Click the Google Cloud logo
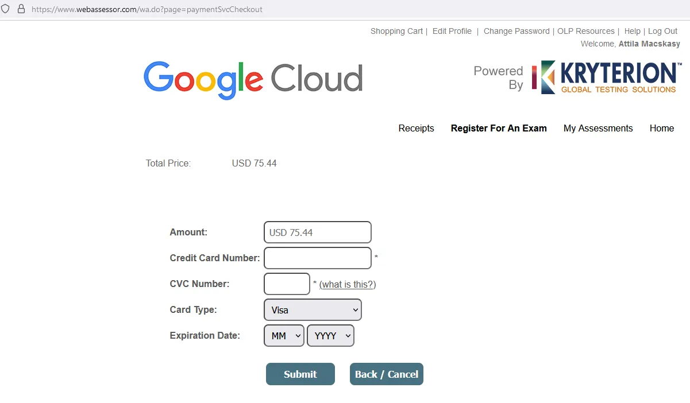 coord(253,79)
